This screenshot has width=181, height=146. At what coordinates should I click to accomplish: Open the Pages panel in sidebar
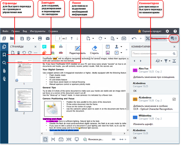tap(4, 47)
